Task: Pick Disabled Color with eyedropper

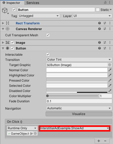Action: (110, 91)
